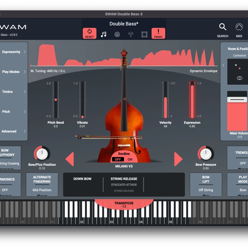The width and height of the screenshot is (248, 248).
Task: Click the red Reset icon
Action: (89, 33)
